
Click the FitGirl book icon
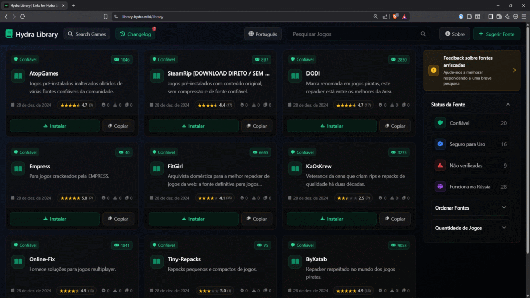coord(157,169)
